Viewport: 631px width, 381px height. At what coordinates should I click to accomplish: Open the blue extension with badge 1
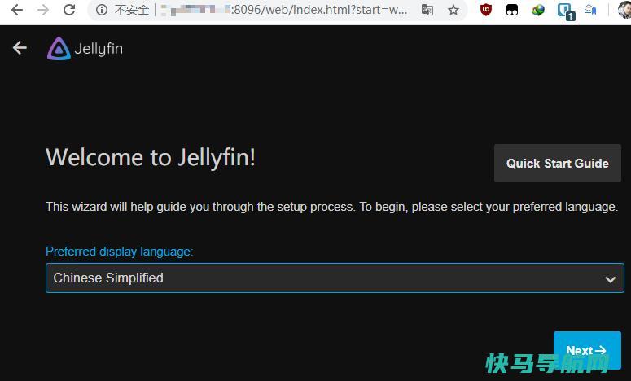(566, 11)
